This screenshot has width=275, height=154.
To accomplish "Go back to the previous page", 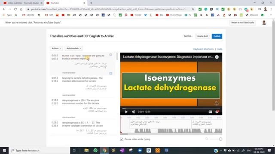I will pos(4,9).
